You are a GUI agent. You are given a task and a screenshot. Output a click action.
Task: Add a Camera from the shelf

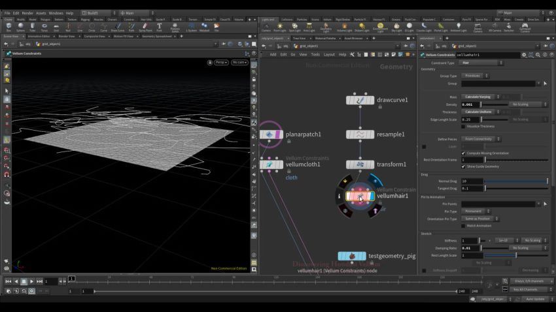266,27
